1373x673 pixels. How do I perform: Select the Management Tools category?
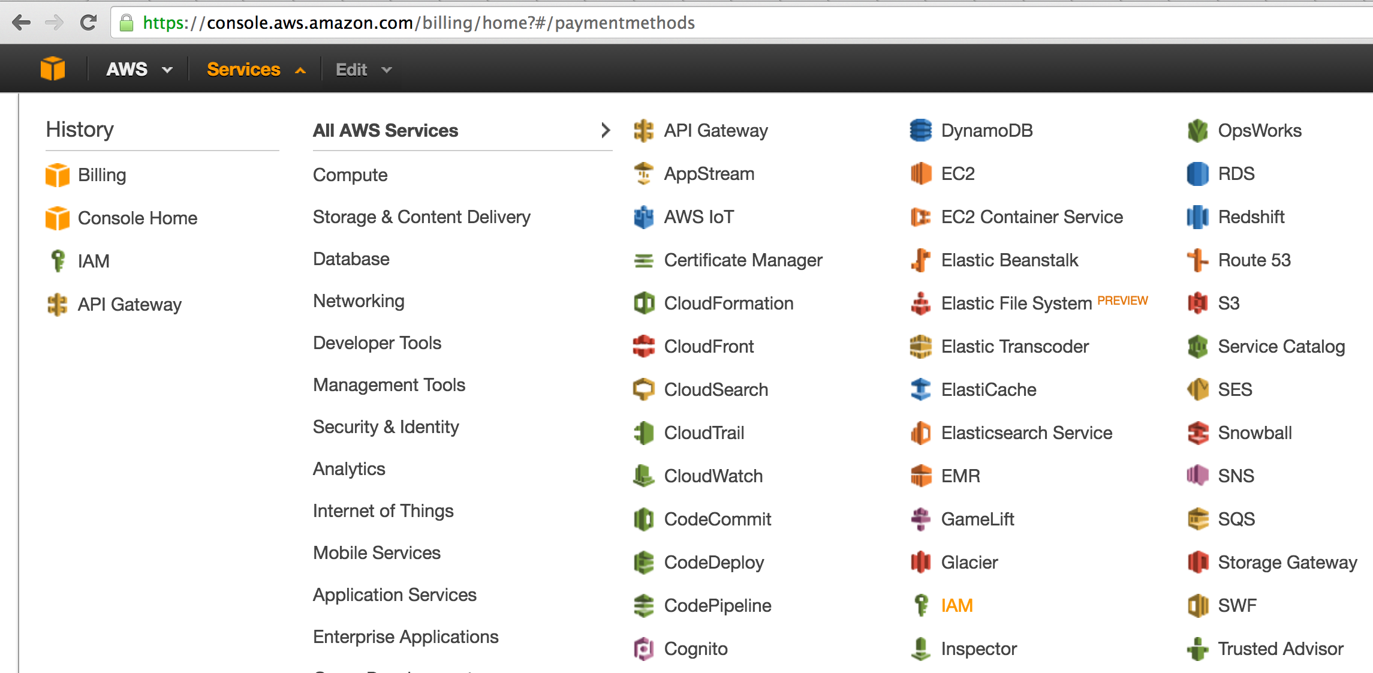(389, 384)
